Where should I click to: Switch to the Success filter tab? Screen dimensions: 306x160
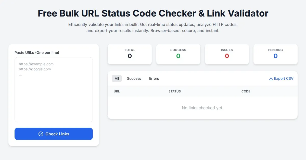134,79
